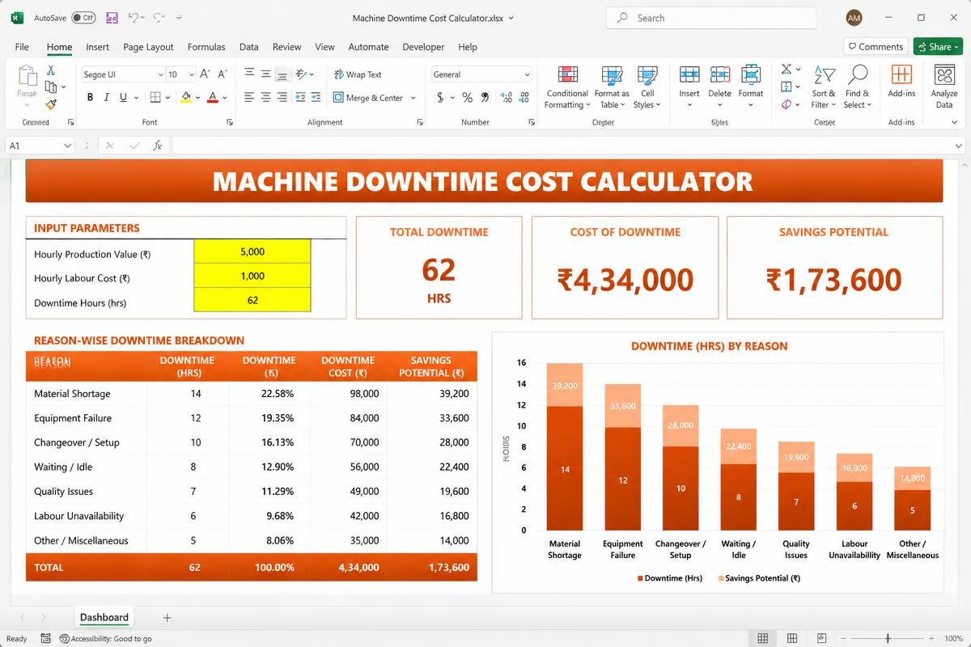The width and height of the screenshot is (971, 647).
Task: Apply Italic formatting
Action: point(106,97)
